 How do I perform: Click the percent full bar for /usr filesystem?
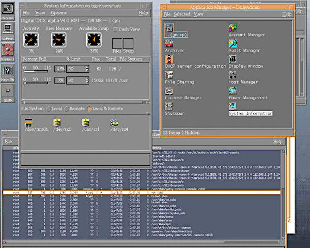coord(36,83)
